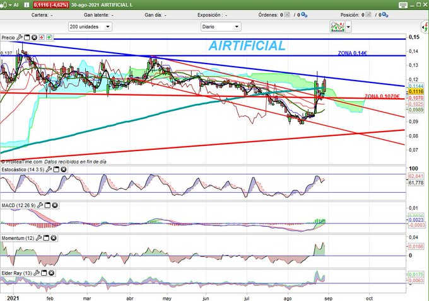Click the 30-ago-2021 date in title bar
This screenshot has width=429, height=301.
tap(85, 5)
